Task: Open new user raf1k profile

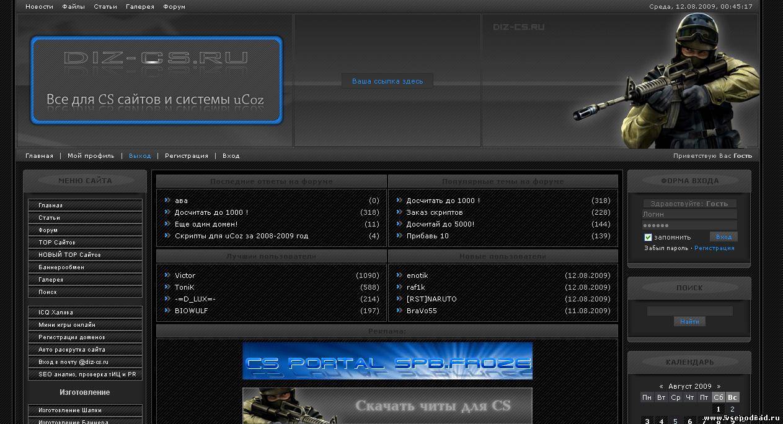Action: coord(415,287)
